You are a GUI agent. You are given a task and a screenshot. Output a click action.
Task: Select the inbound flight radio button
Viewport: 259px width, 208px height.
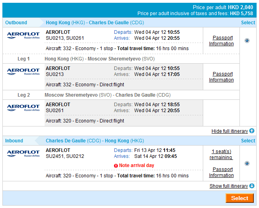pyautogui.click(x=247, y=163)
